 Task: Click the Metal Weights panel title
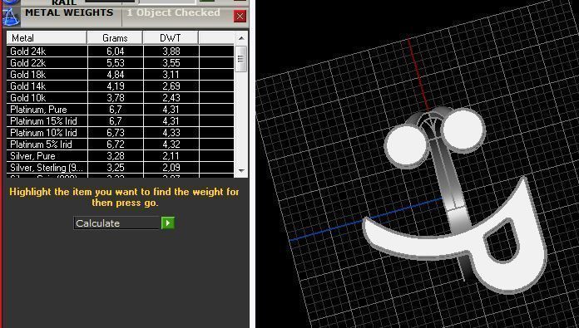[x=69, y=12]
